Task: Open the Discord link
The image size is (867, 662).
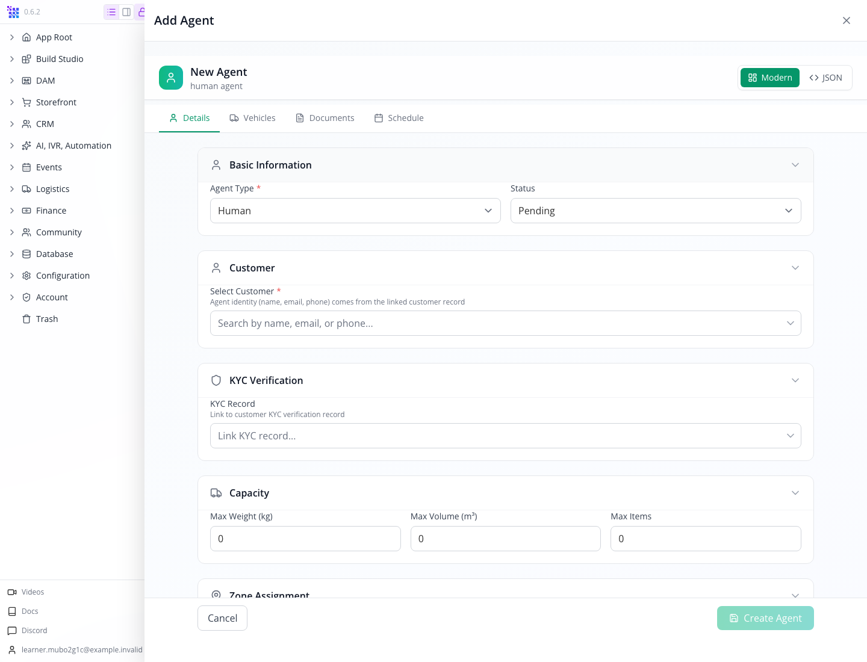Action: (27, 631)
